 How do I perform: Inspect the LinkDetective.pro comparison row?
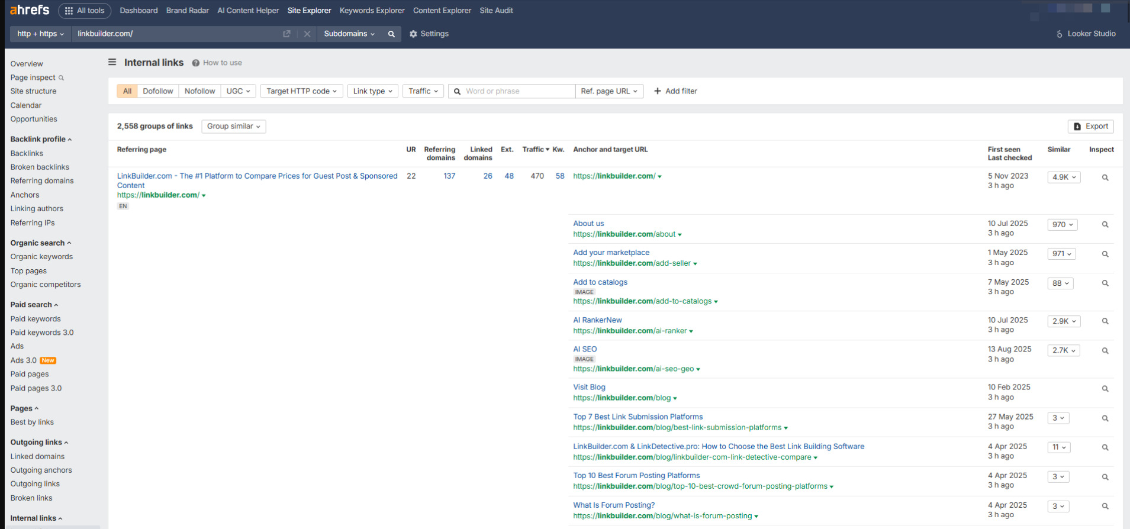[x=1105, y=448]
